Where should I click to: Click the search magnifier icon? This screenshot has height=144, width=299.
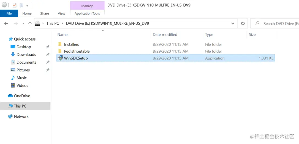point(257,23)
